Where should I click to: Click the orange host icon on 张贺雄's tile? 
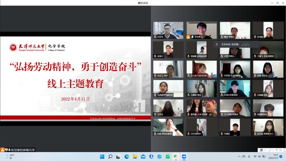click(x=189, y=37)
